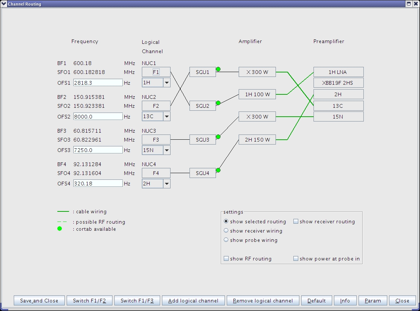Enable the 'show RF routing' checkbox
Image resolution: width=420 pixels, height=311 pixels.
point(226,259)
